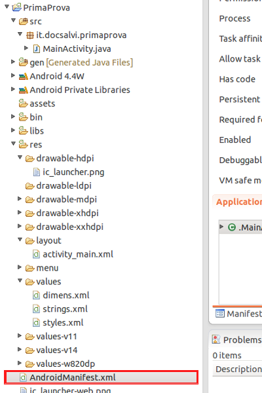Open the Problems tab
This screenshot has width=262, height=393.
237,340
